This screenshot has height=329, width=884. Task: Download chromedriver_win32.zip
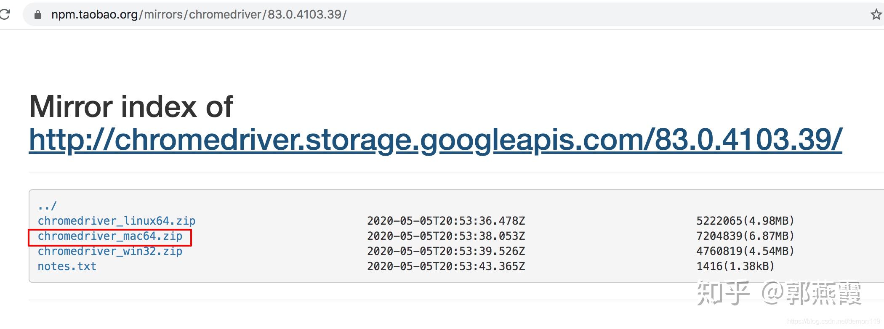click(x=110, y=252)
